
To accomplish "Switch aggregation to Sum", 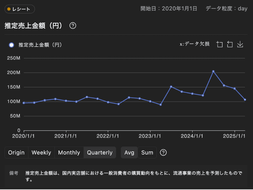I will 147,153.
